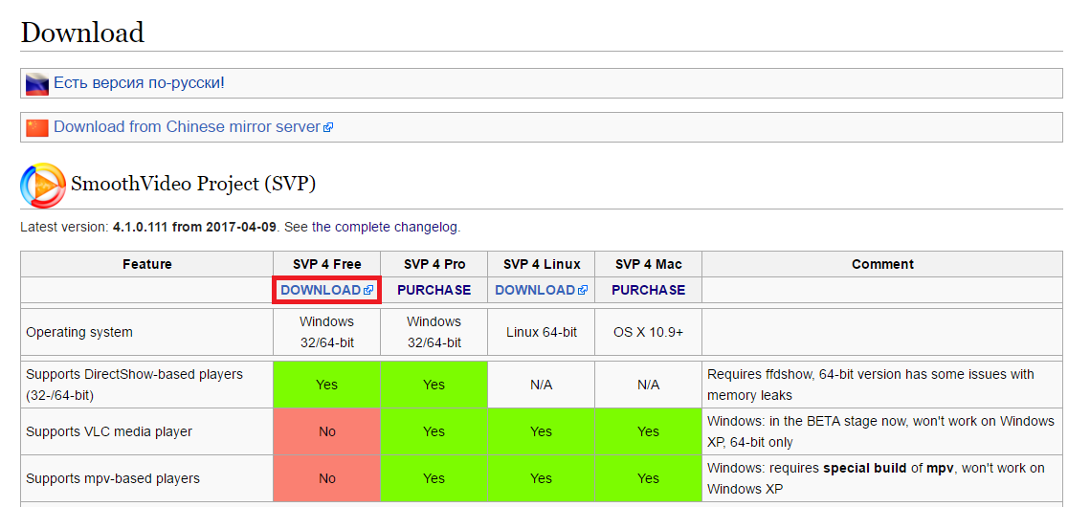This screenshot has width=1068, height=507.
Task: Click version text '4.1.0.111 from 2017-04-09'
Action: click(195, 228)
